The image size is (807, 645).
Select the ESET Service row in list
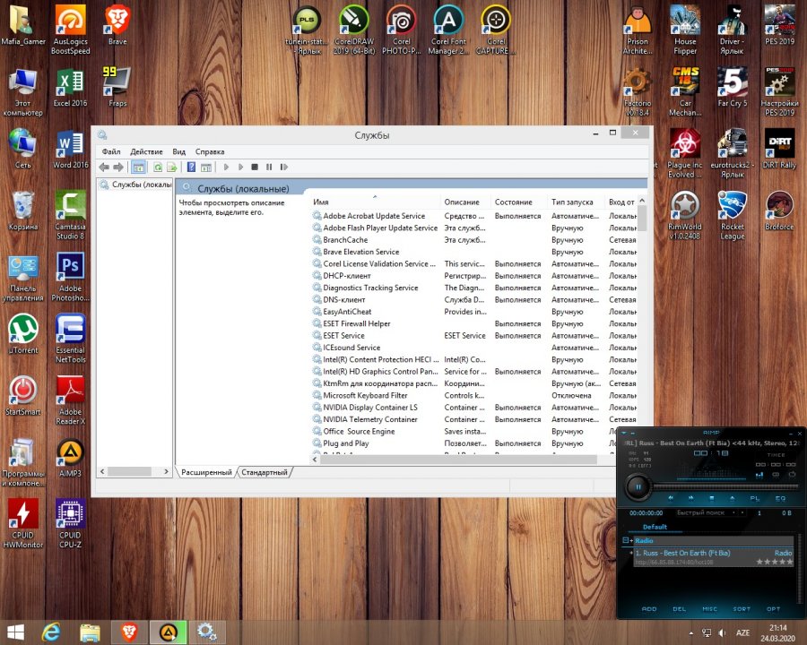[343, 336]
